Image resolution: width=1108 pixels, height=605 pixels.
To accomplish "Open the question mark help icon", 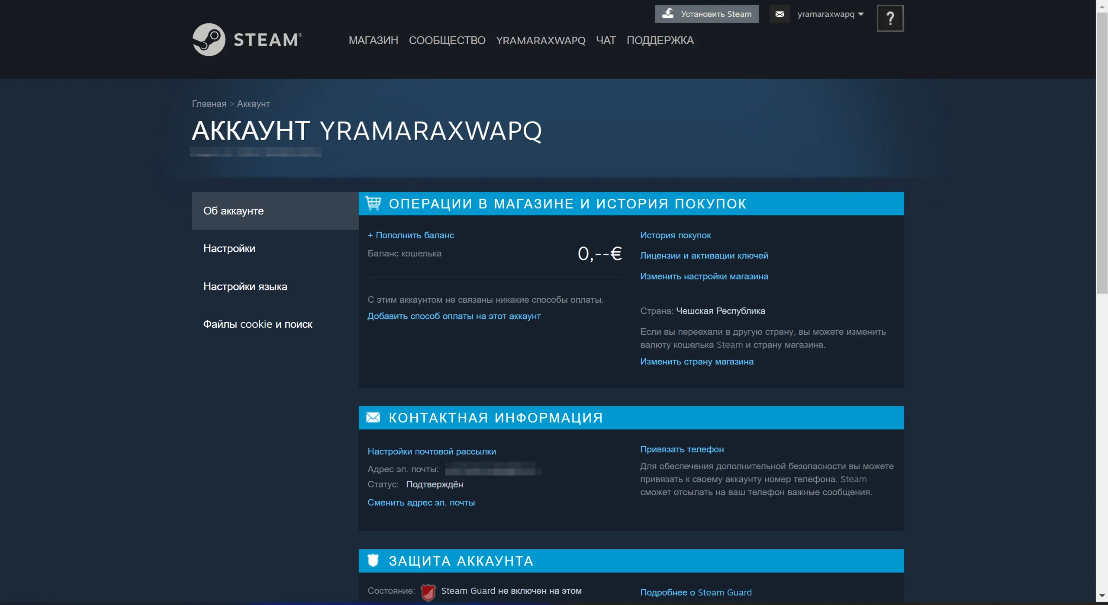I will [890, 18].
